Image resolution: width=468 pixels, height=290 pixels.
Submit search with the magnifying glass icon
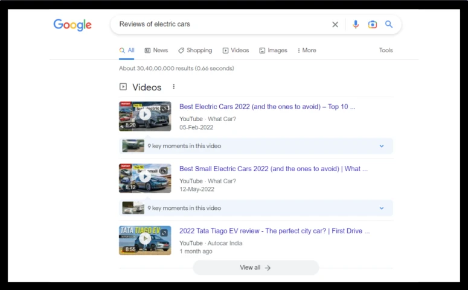point(389,24)
